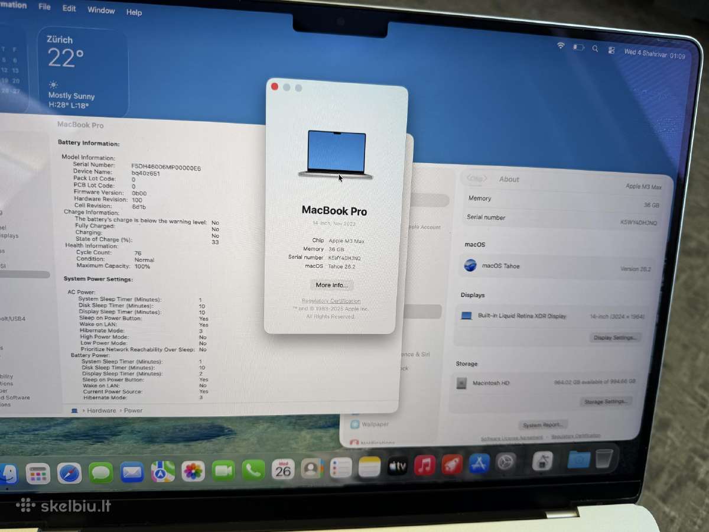This screenshot has width=709, height=532.
Task: Click the red rocket app in the Dock
Action: point(452,465)
